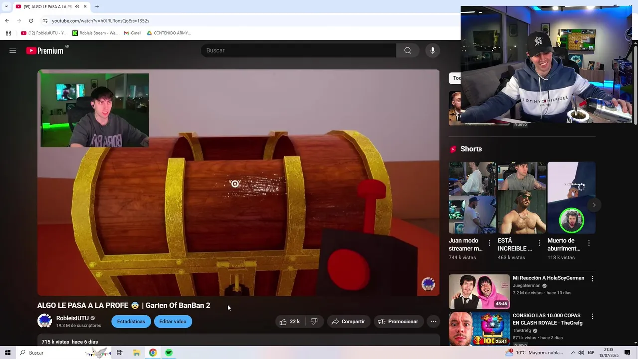Open options for ESTÁ INCREIBLE short
The width and height of the screenshot is (638, 359).
click(539, 243)
